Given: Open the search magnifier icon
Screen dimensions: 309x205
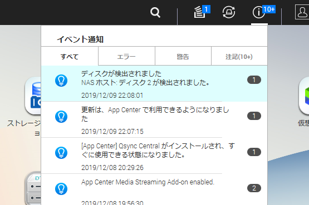Looking at the screenshot, I should [x=155, y=12].
